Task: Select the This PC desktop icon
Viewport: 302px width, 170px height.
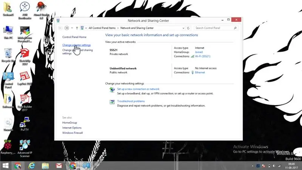Action: click(8, 32)
